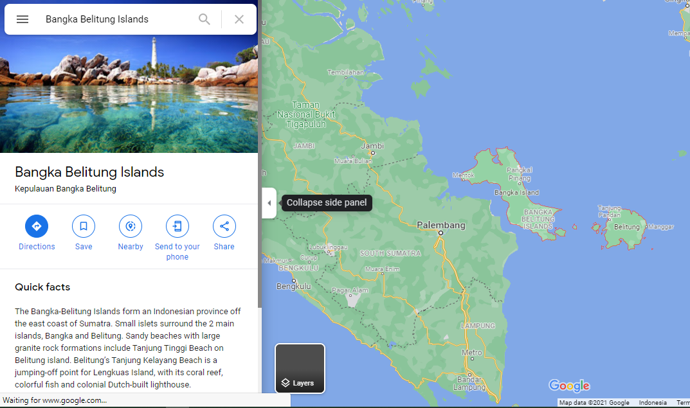Click the Pangkal Pinang map label
Screen dimensions: 690x408
(x=520, y=174)
